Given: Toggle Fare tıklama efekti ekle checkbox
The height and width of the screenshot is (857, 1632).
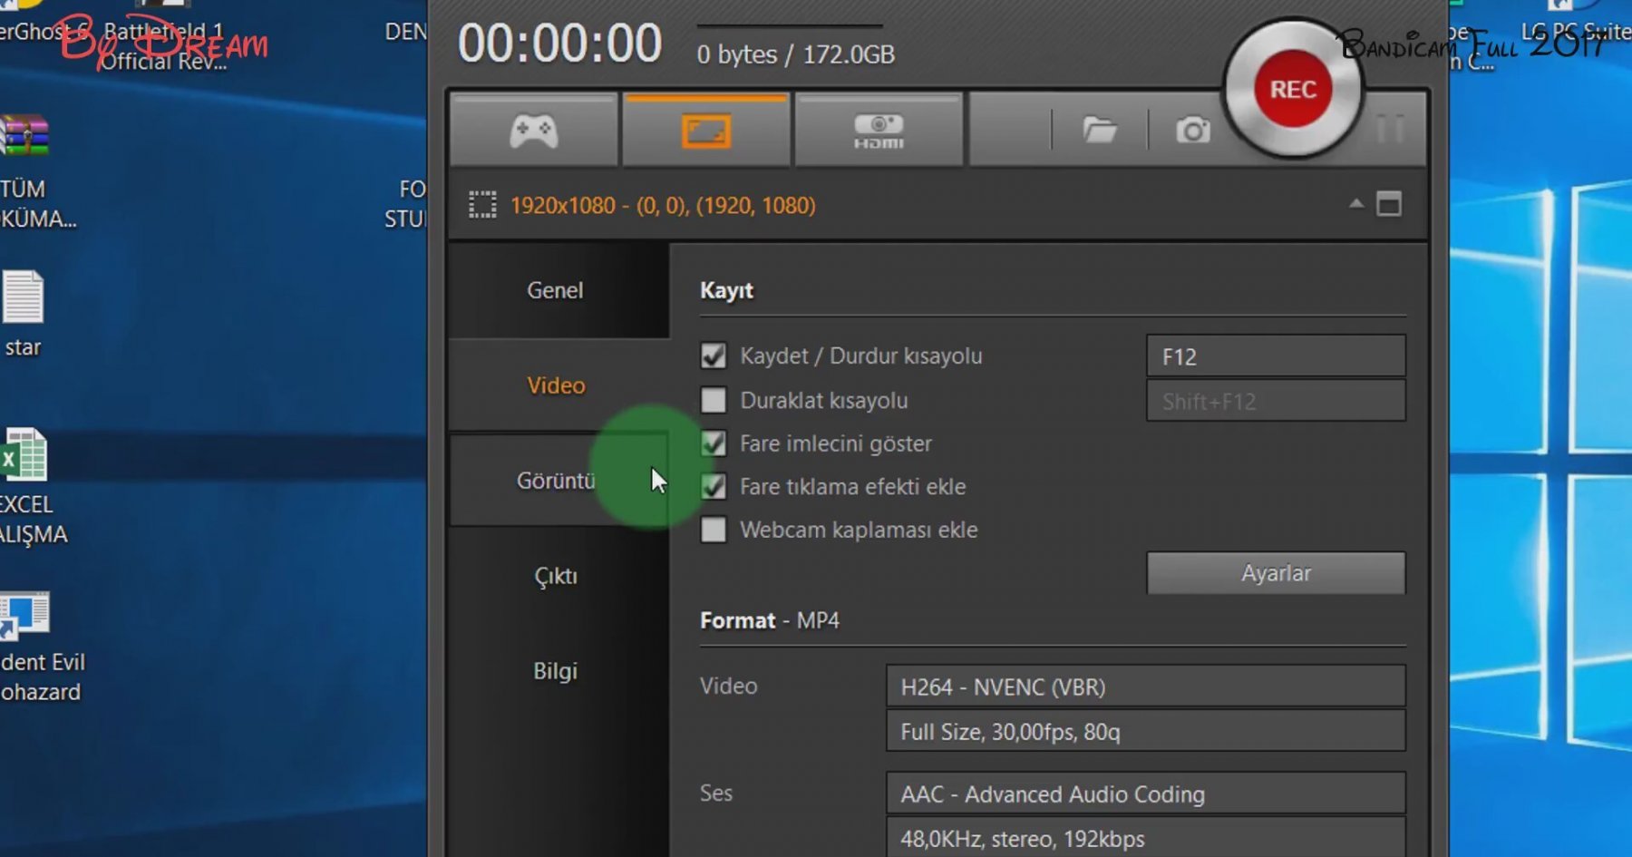Looking at the screenshot, I should [x=714, y=486].
